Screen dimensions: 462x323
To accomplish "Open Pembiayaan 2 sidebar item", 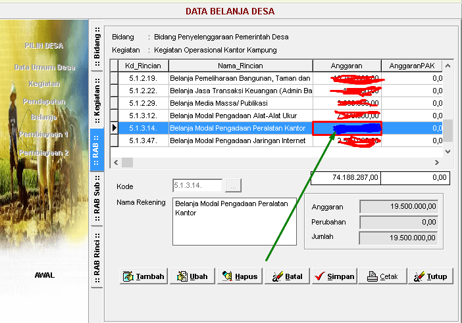I will 44,153.
